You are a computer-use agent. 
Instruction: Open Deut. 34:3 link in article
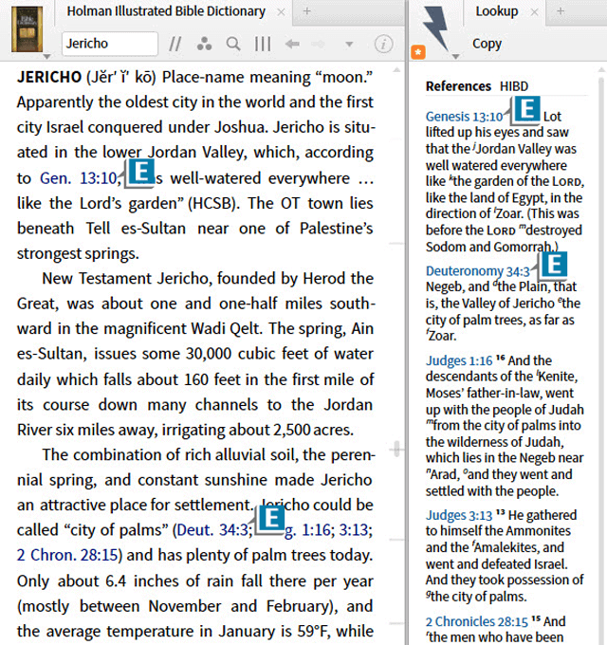click(212, 530)
